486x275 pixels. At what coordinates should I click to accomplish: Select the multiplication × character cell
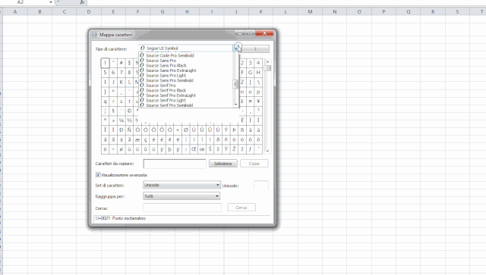click(x=178, y=130)
